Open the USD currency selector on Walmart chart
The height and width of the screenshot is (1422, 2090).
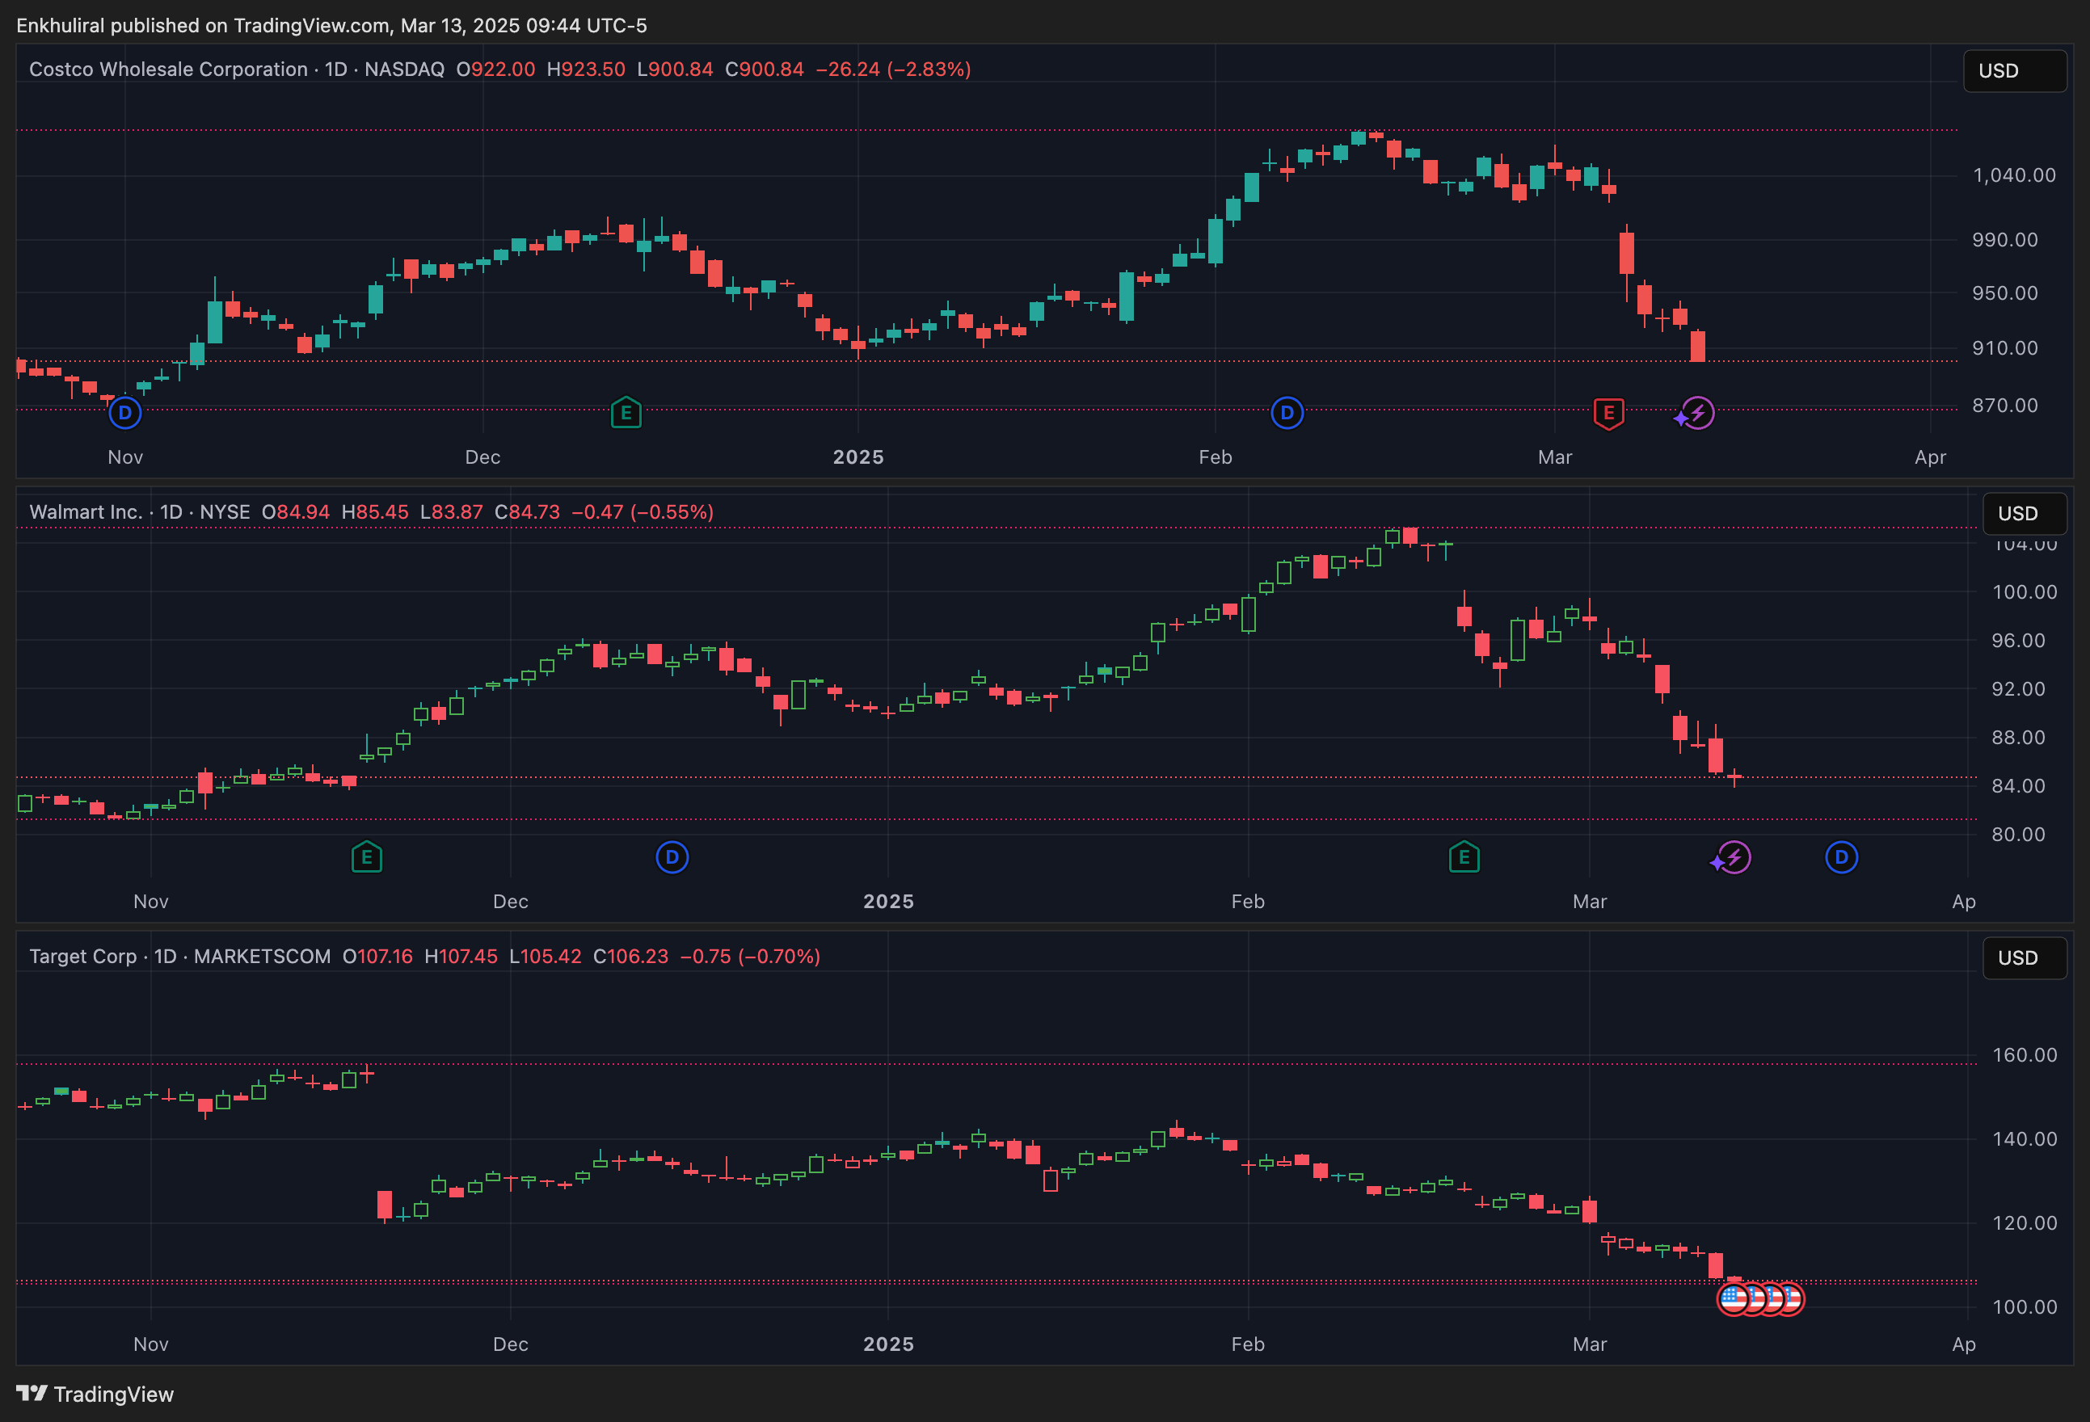[x=2024, y=513]
